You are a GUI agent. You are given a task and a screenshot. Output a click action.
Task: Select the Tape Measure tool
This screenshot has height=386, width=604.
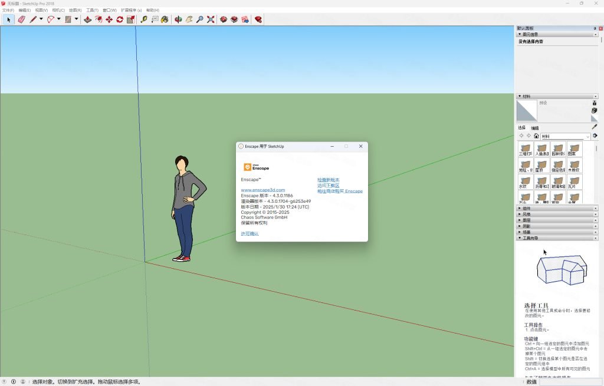144,19
